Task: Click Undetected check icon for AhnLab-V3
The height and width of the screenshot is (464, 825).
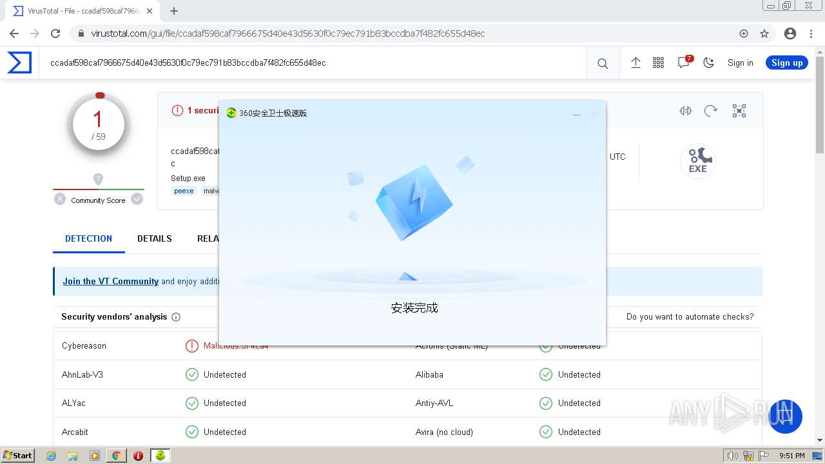Action: [x=191, y=374]
